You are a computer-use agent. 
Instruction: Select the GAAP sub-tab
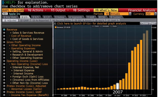pyautogui.click(x=24, y=20)
